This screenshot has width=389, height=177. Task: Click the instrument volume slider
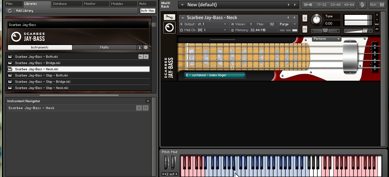(x=358, y=31)
